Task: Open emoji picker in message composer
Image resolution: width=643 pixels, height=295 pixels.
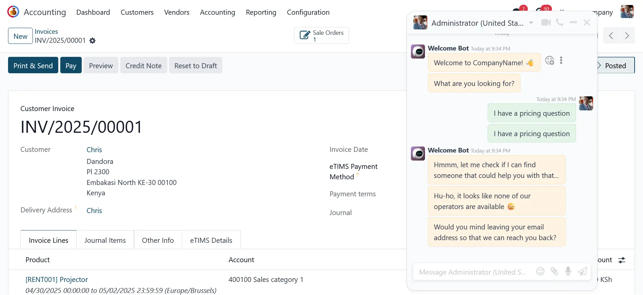Action: 540,271
